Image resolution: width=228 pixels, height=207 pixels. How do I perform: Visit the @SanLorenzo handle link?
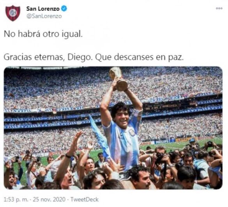[44, 16]
